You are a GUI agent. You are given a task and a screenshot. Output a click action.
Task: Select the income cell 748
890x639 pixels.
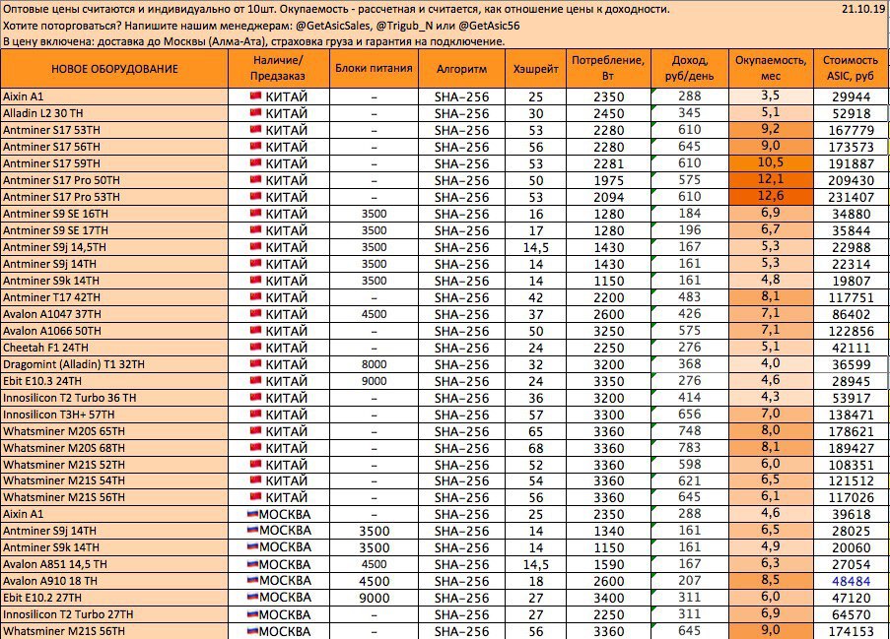tap(690, 431)
